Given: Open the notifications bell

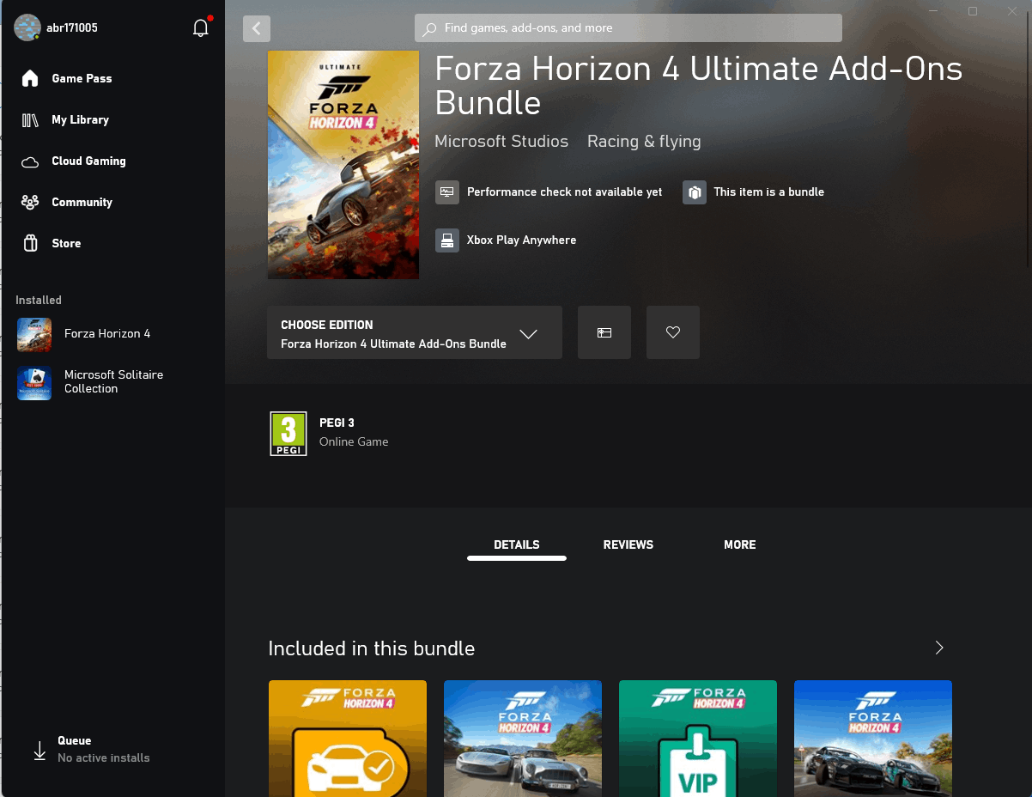Looking at the screenshot, I should click(x=201, y=27).
